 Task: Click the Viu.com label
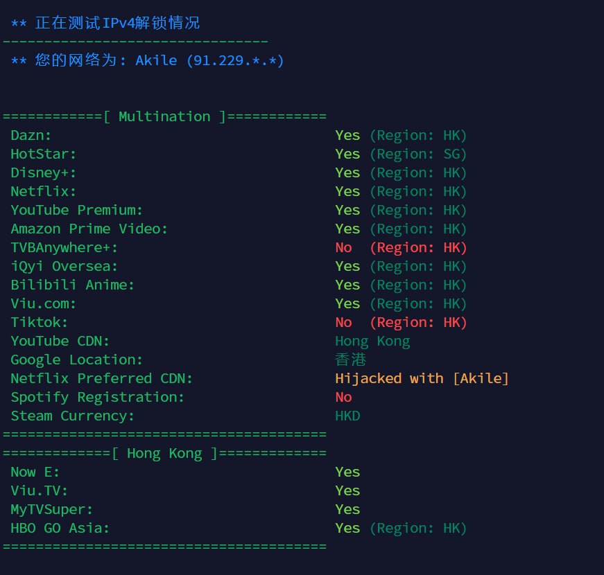(x=43, y=303)
